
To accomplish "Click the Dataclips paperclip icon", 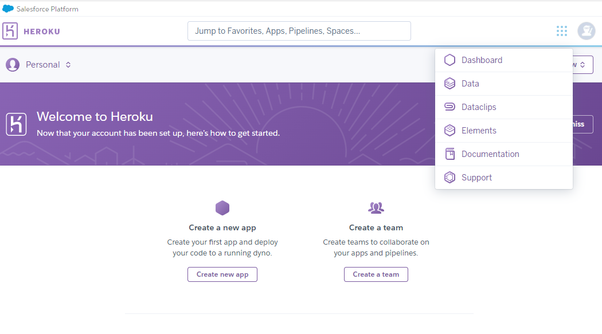I will [449, 107].
